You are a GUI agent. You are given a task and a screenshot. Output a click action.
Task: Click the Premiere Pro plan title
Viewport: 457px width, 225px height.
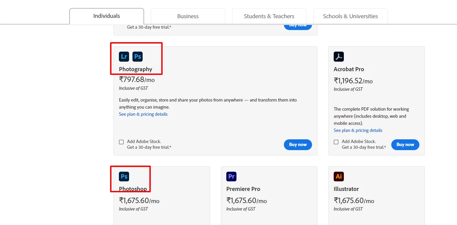pos(243,189)
